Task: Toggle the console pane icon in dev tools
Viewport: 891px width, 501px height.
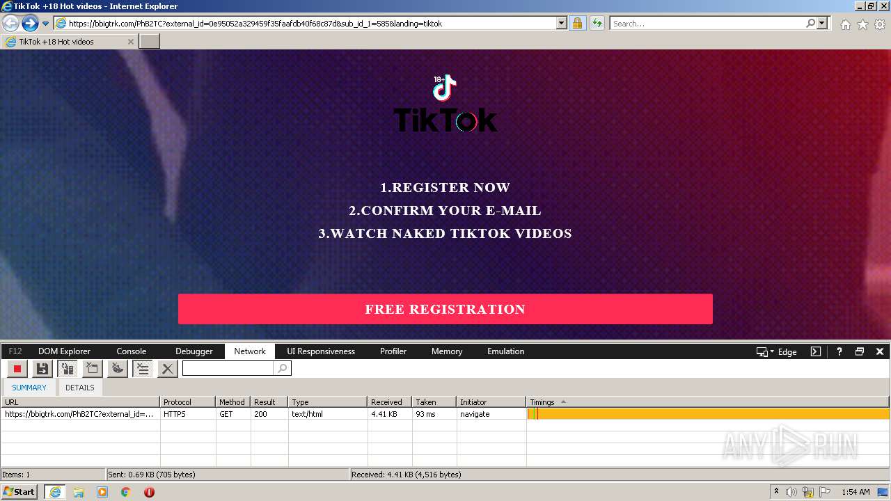Action: click(816, 351)
